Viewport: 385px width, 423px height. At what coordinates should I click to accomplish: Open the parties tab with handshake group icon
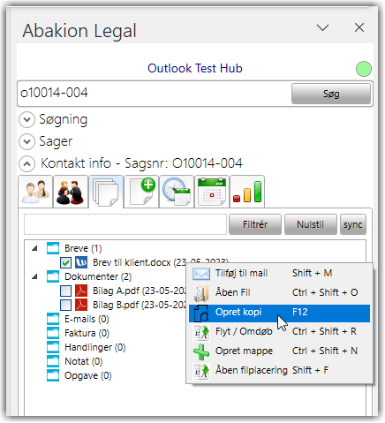(x=71, y=192)
